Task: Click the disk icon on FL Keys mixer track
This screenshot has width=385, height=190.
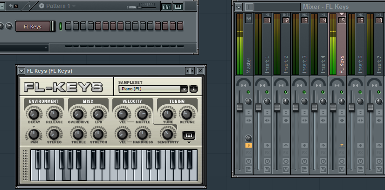Action: click(x=342, y=169)
